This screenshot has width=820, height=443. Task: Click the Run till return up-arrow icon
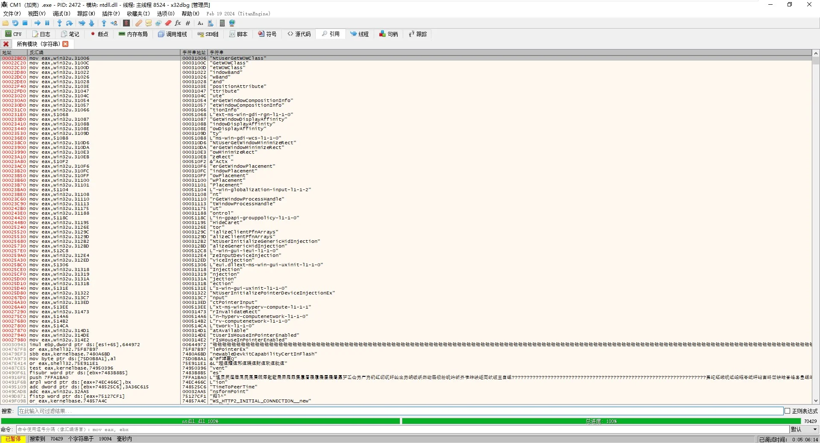click(104, 23)
